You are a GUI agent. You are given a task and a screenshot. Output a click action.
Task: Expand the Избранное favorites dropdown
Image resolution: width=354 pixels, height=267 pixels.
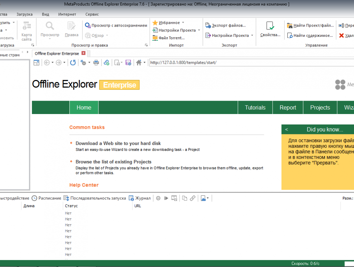(x=183, y=22)
